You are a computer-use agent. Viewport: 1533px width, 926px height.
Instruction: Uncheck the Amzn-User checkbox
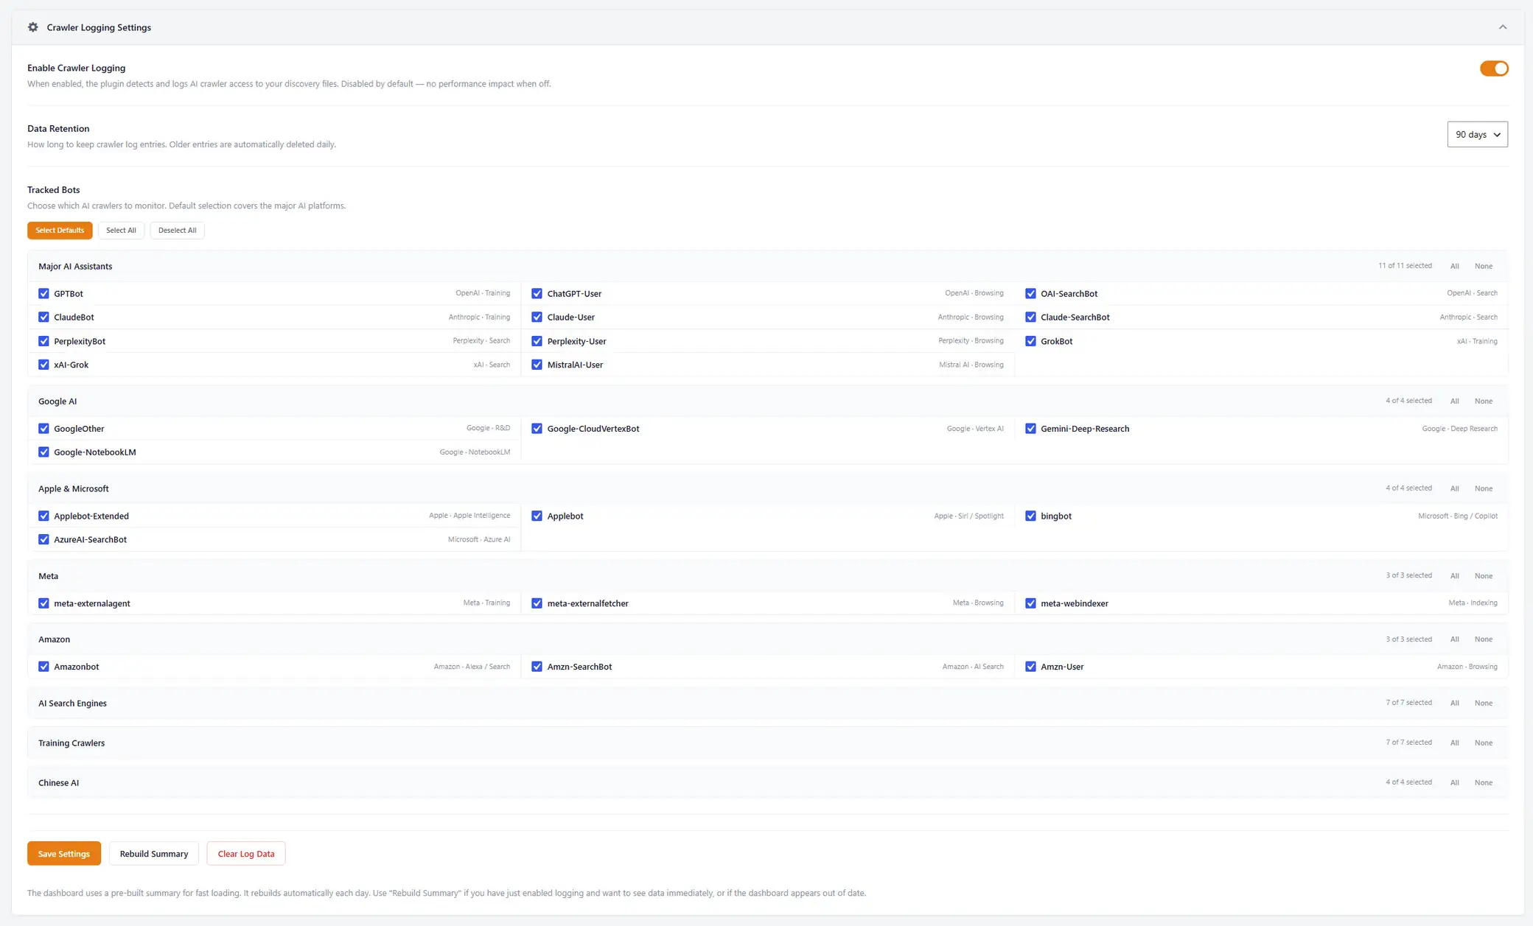tap(1030, 667)
